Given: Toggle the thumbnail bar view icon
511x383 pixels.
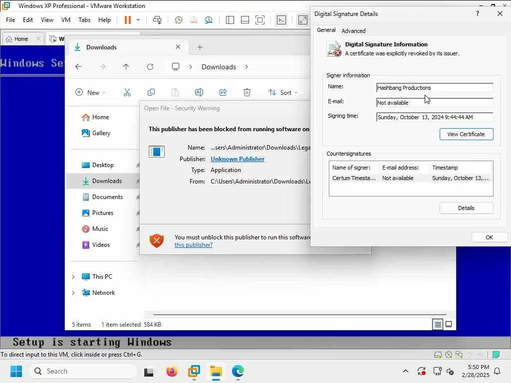Looking at the screenshot, I should [245, 20].
